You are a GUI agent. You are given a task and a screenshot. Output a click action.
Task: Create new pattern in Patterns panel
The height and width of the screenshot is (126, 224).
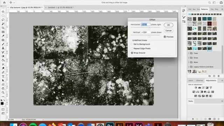(x=214, y=76)
